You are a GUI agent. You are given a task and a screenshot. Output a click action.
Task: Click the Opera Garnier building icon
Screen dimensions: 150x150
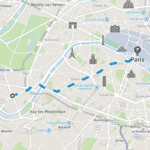[x=115, y=28]
